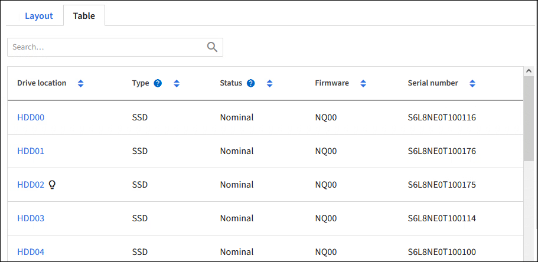Sort by Serial number using arrows

[x=472, y=84]
